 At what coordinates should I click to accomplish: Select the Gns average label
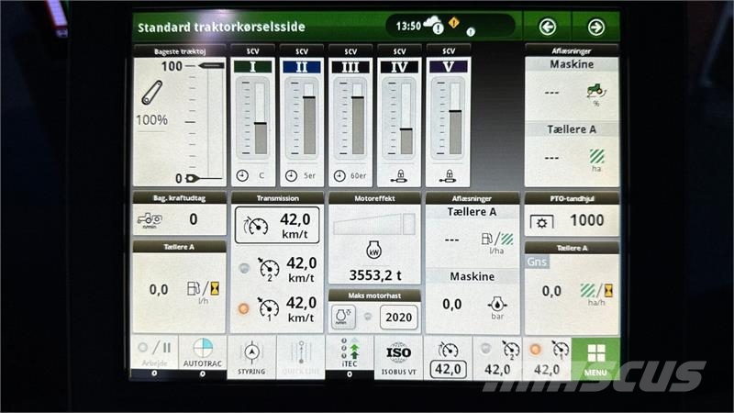(x=537, y=262)
